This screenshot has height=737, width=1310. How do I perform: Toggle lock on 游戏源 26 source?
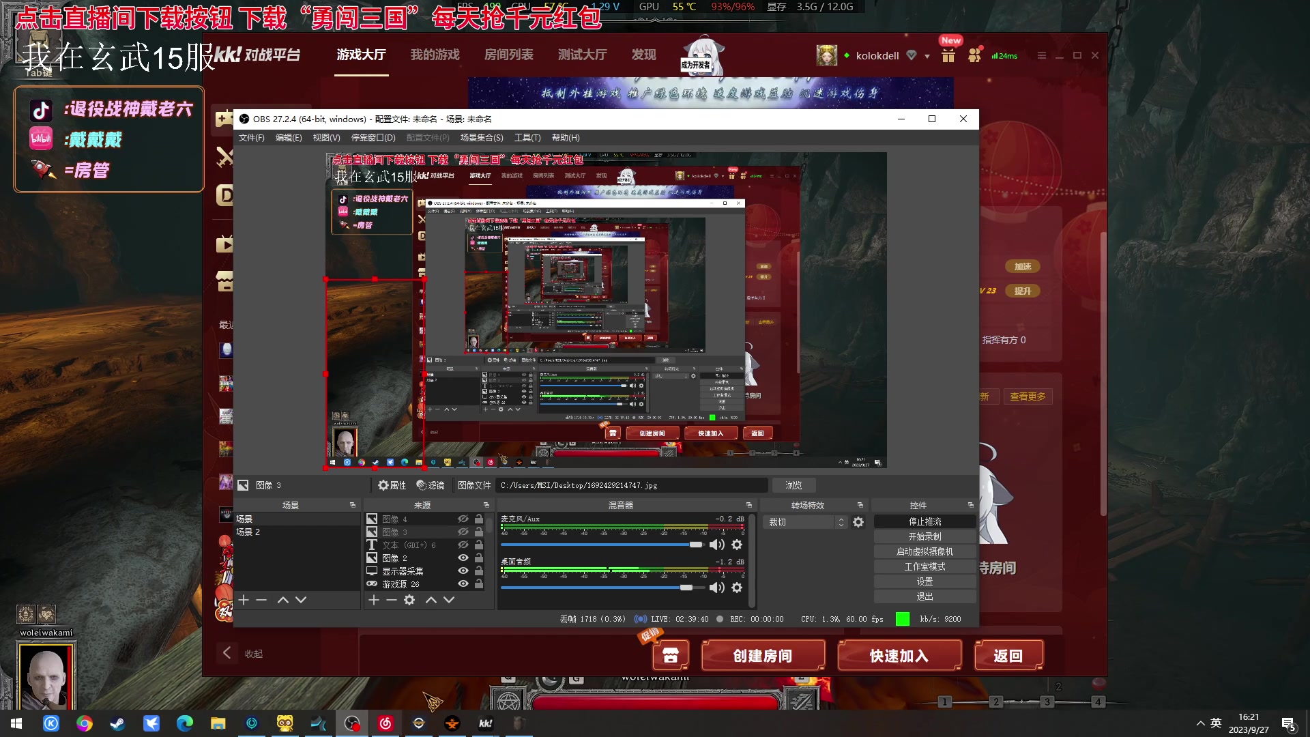479,584
